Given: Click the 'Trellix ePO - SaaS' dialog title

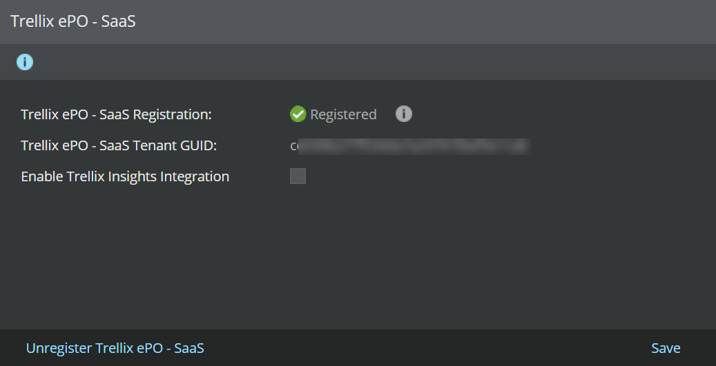Looking at the screenshot, I should (73, 21).
